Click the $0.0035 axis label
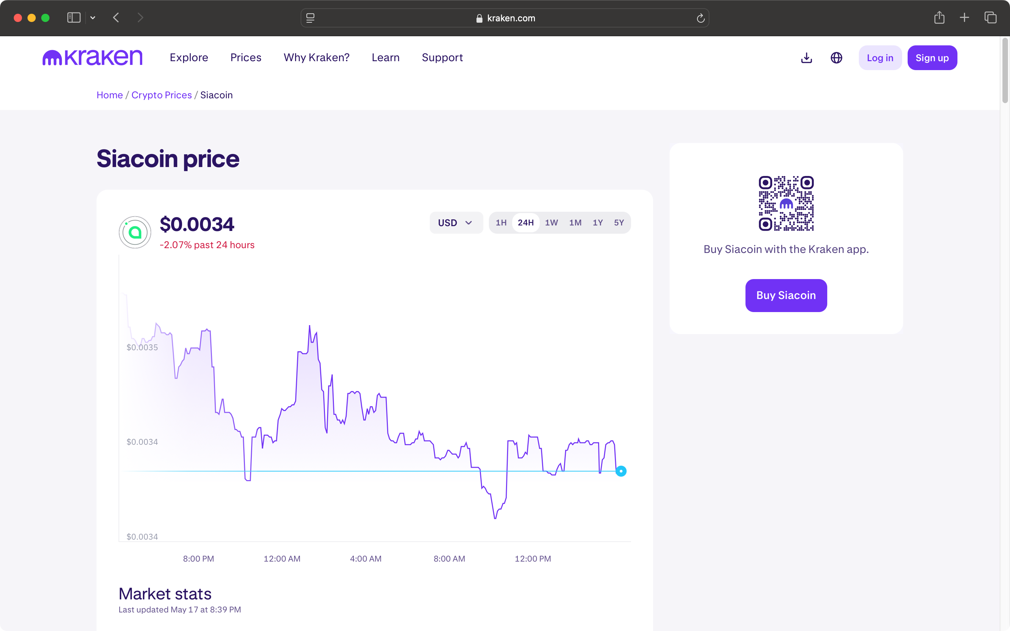 pos(142,347)
